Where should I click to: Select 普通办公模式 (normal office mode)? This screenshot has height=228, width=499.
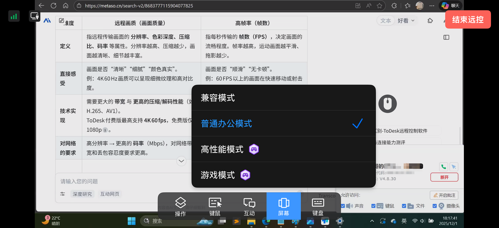284,124
